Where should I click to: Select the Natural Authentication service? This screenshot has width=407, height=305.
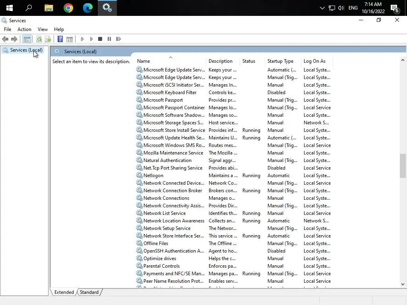click(234, 160)
